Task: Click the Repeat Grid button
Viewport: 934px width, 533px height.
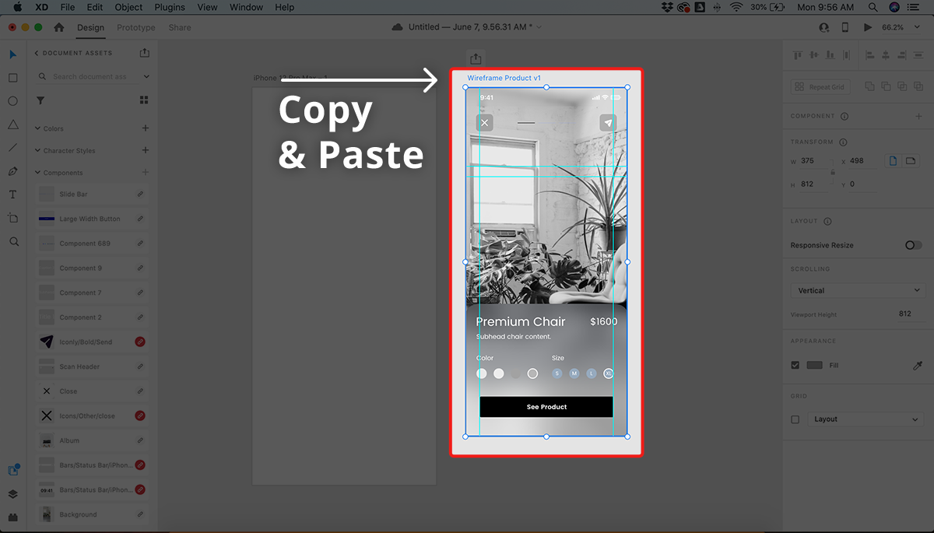Action: coord(820,87)
